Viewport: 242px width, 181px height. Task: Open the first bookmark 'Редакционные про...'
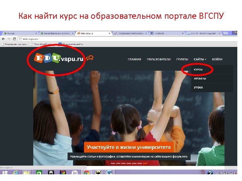(x=14, y=44)
